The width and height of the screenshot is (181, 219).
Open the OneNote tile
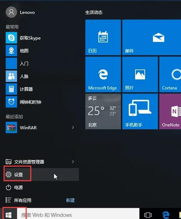(170, 111)
